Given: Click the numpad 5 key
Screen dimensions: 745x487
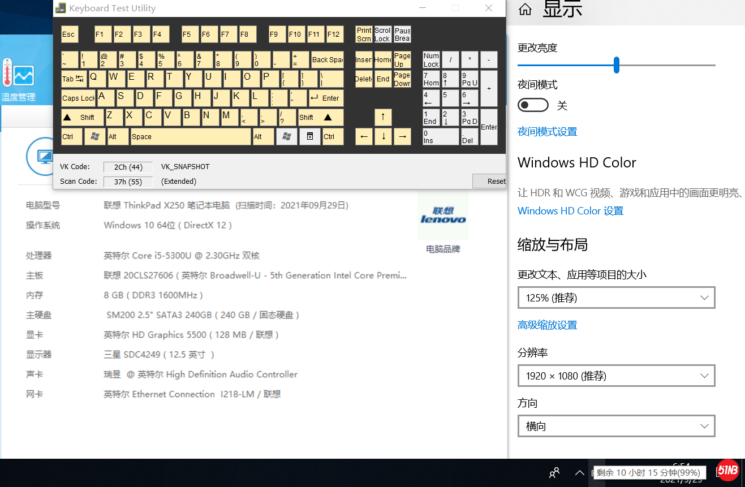Looking at the screenshot, I should (x=451, y=98).
